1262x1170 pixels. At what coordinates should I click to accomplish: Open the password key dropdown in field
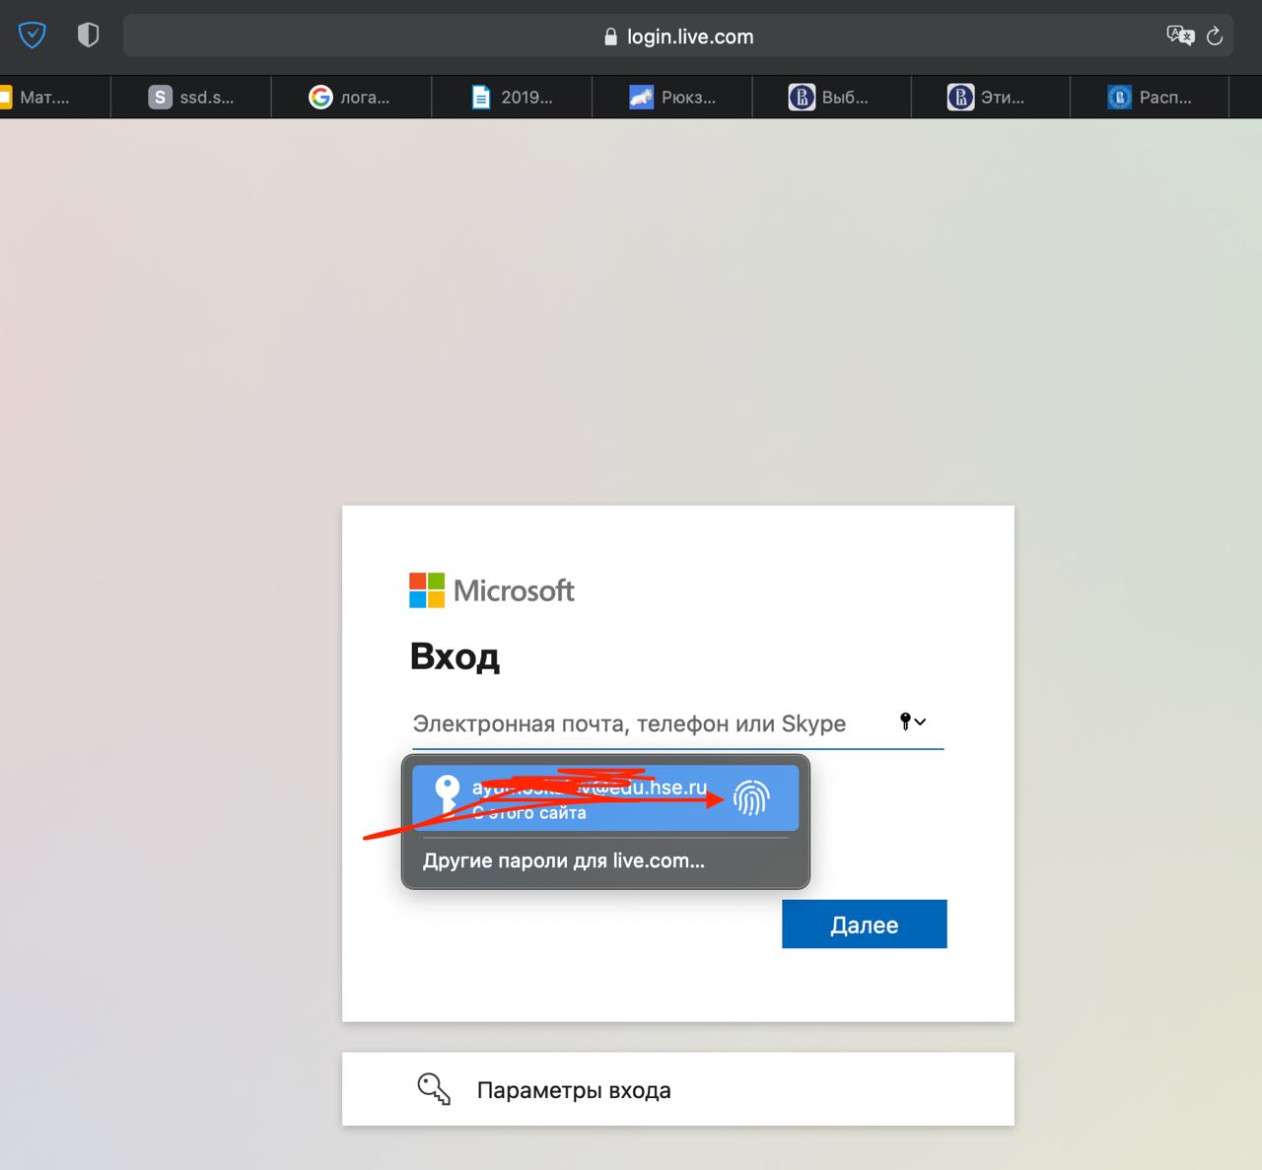tap(913, 722)
